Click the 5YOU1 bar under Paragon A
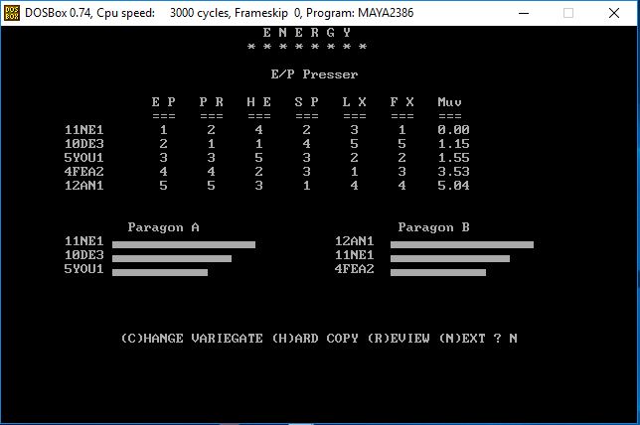 coord(160,272)
